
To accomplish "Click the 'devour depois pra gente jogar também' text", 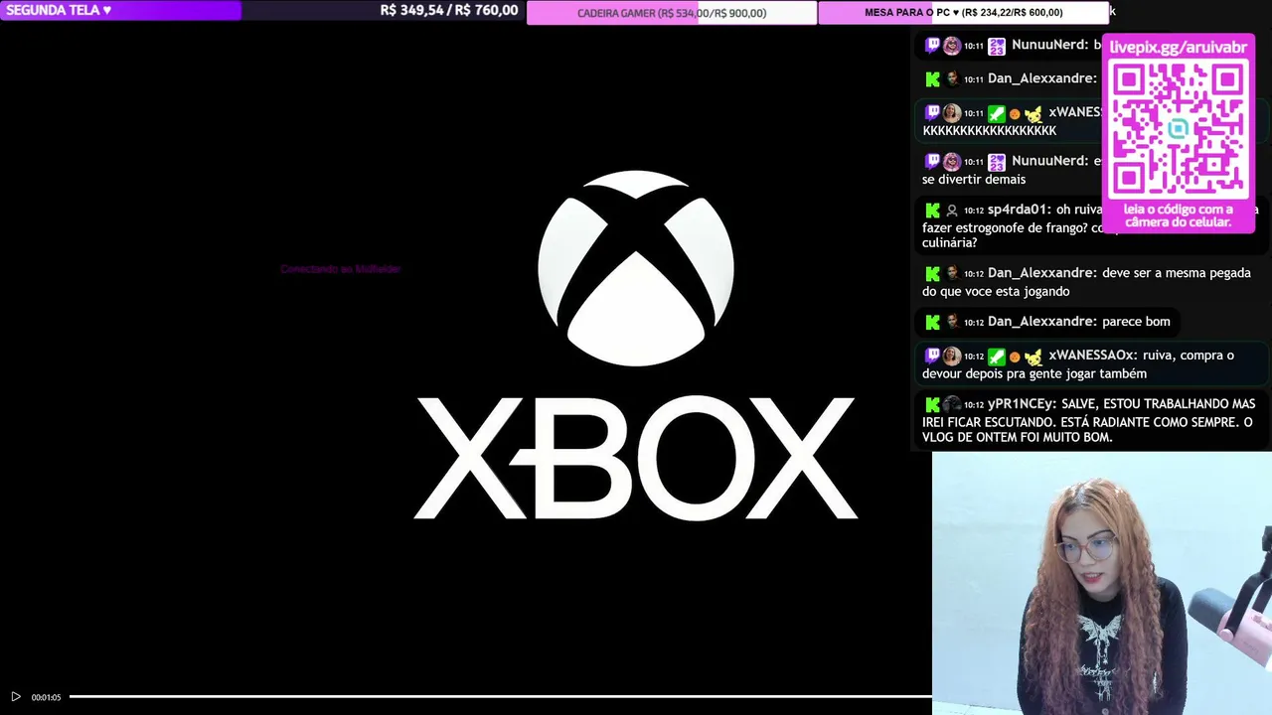I will tap(1034, 374).
